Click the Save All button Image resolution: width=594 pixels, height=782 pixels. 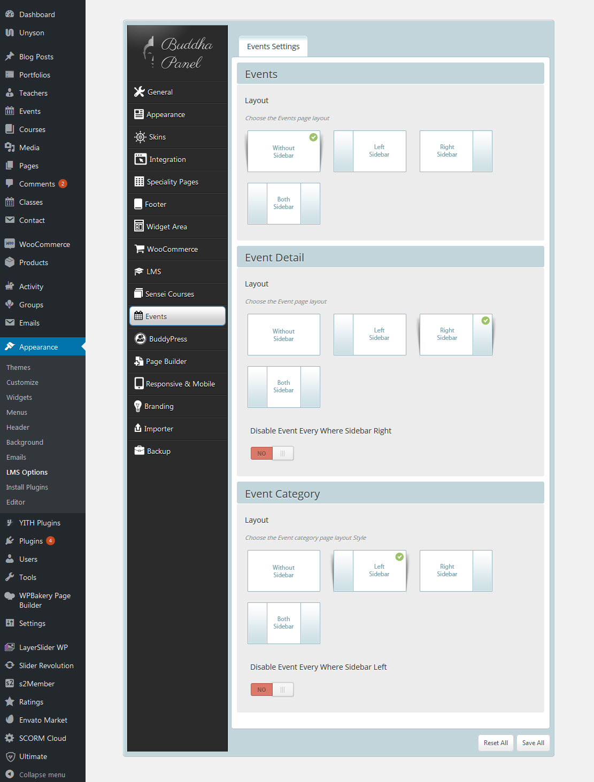(x=533, y=743)
